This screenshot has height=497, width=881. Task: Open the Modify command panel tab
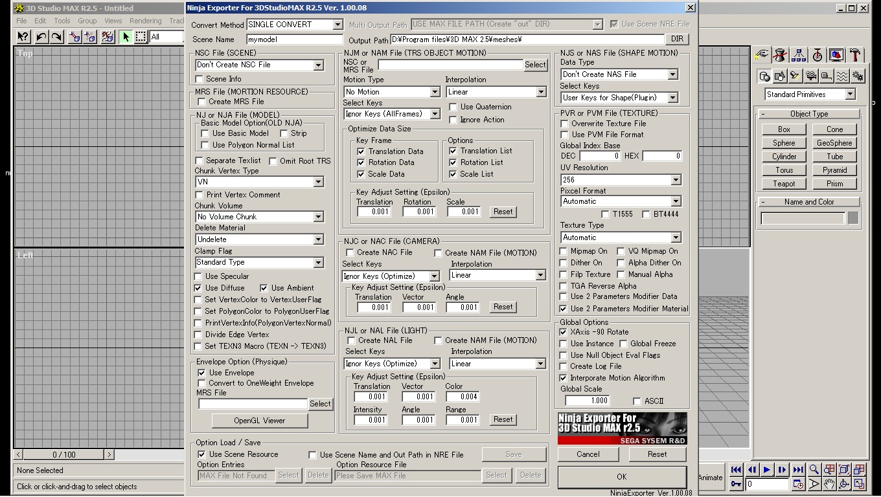coord(781,55)
